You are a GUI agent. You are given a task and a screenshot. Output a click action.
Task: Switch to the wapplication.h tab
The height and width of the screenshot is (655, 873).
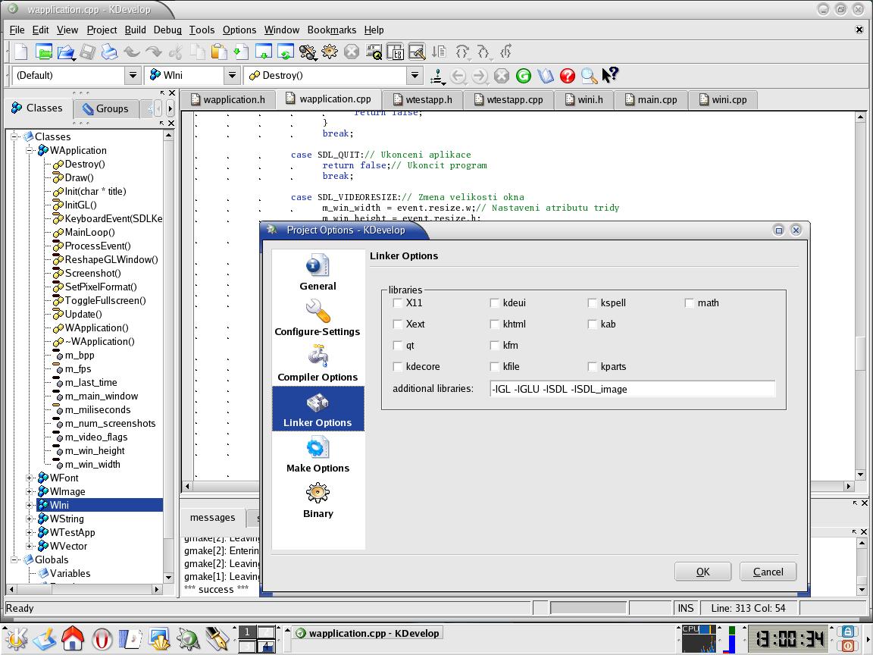[x=227, y=100]
